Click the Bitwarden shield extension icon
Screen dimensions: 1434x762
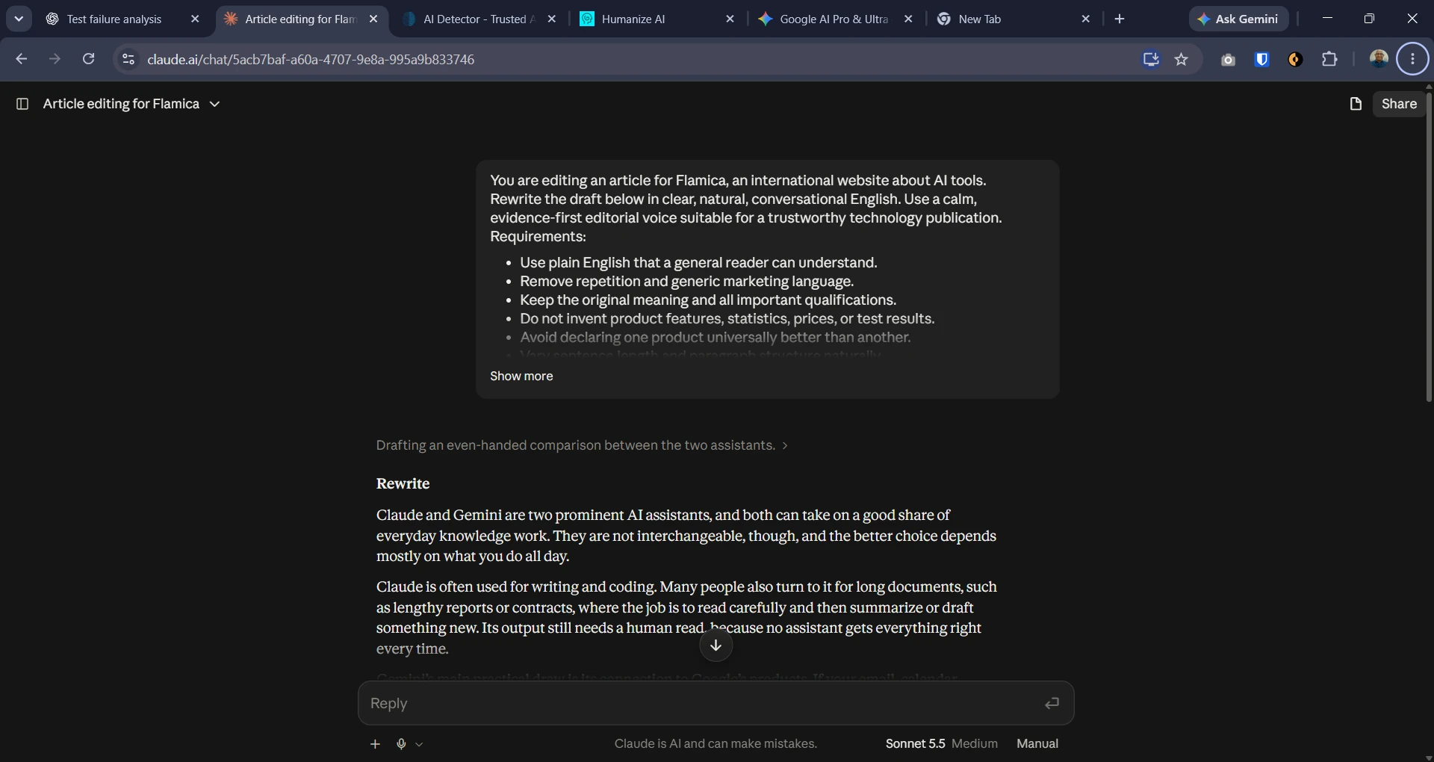click(1261, 59)
